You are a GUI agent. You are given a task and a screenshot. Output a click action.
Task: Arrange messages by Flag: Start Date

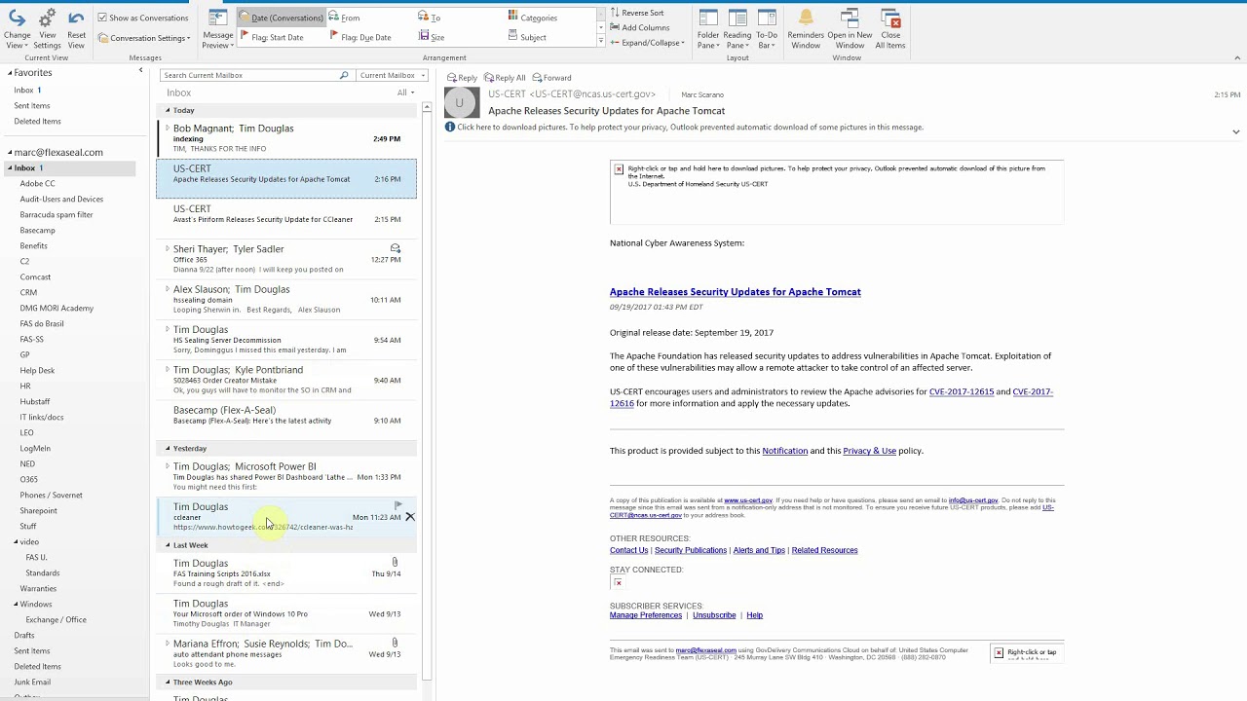point(272,38)
